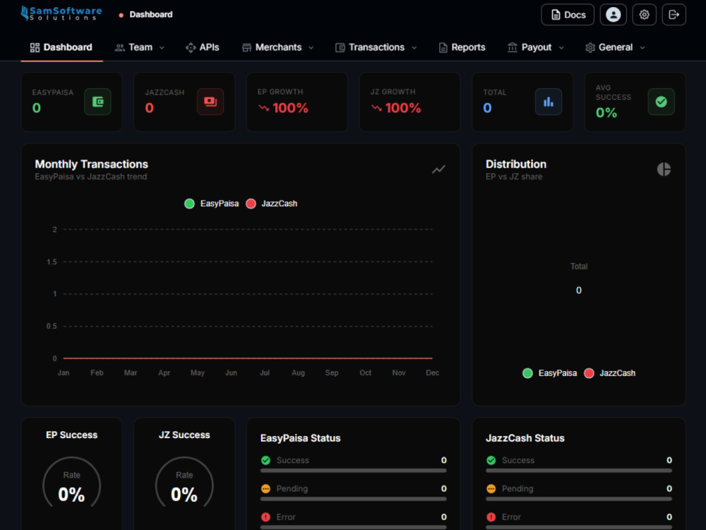Click the General gear icon in nav
This screenshot has width=706, height=530.
(x=590, y=47)
